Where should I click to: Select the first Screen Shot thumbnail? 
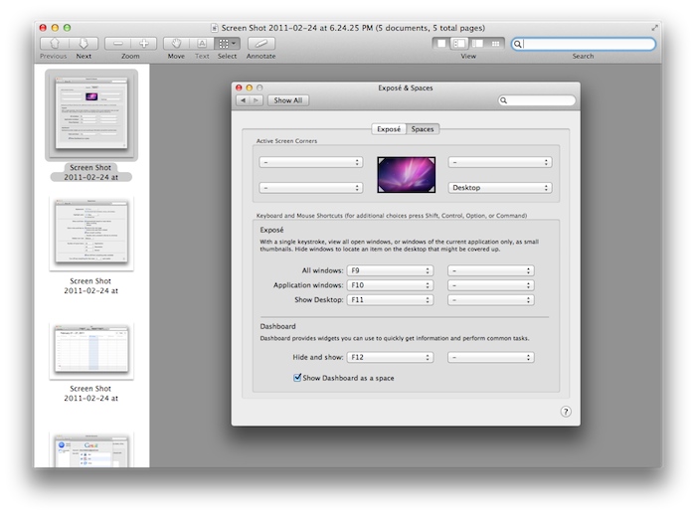pos(91,115)
